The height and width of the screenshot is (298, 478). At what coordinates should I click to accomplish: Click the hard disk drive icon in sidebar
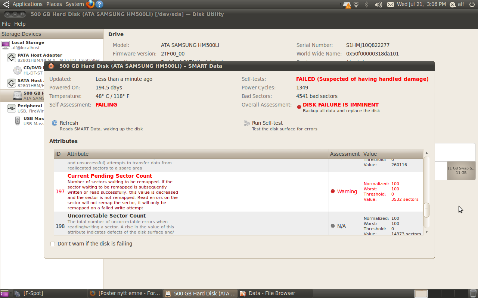tap(18, 96)
